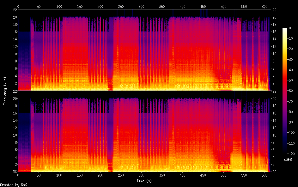
Task: Click upper channel's quiet gap near 225 seconds
Action: coord(110,63)
